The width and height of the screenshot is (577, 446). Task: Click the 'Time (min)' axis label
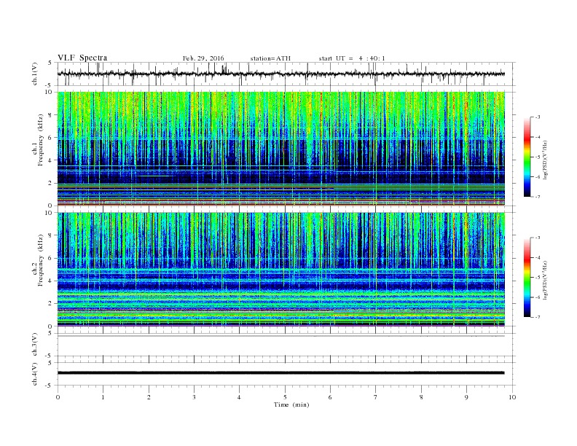[291, 404]
